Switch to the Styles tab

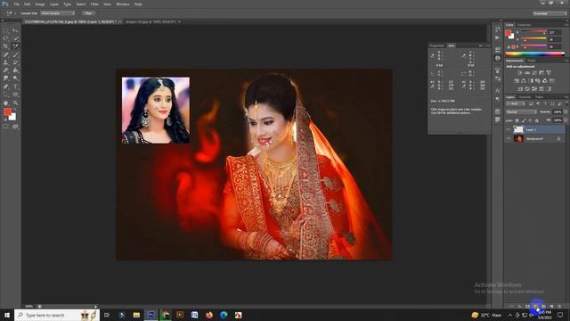[x=532, y=61]
